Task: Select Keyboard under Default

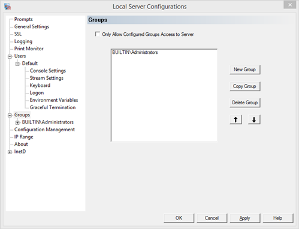Action: [40, 86]
